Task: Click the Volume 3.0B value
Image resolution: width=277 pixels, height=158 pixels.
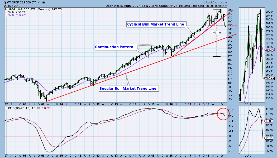Action: [188, 6]
